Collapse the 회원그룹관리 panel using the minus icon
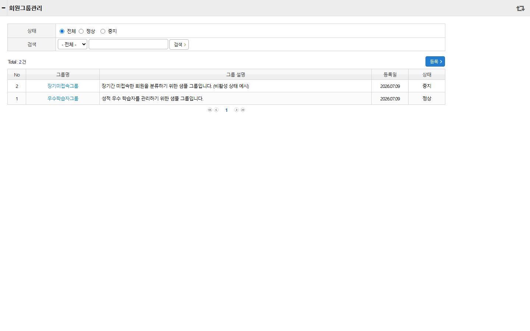Viewport: 530px width, 331px height. coord(3,8)
